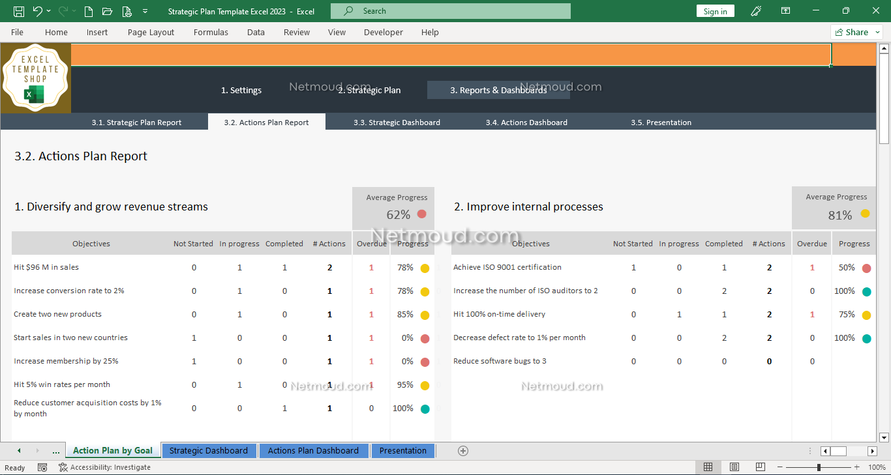Click Accessibility: Investigate in status bar
This screenshot has width=891, height=475.
[x=104, y=467]
